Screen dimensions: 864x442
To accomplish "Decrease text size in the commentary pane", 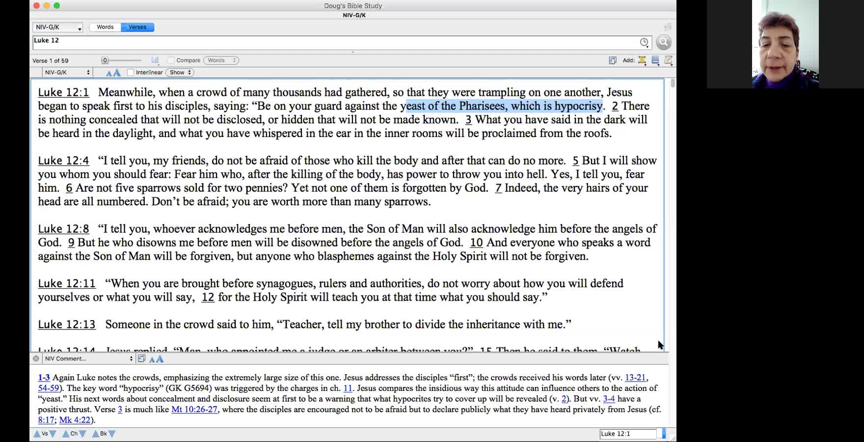I will point(152,359).
